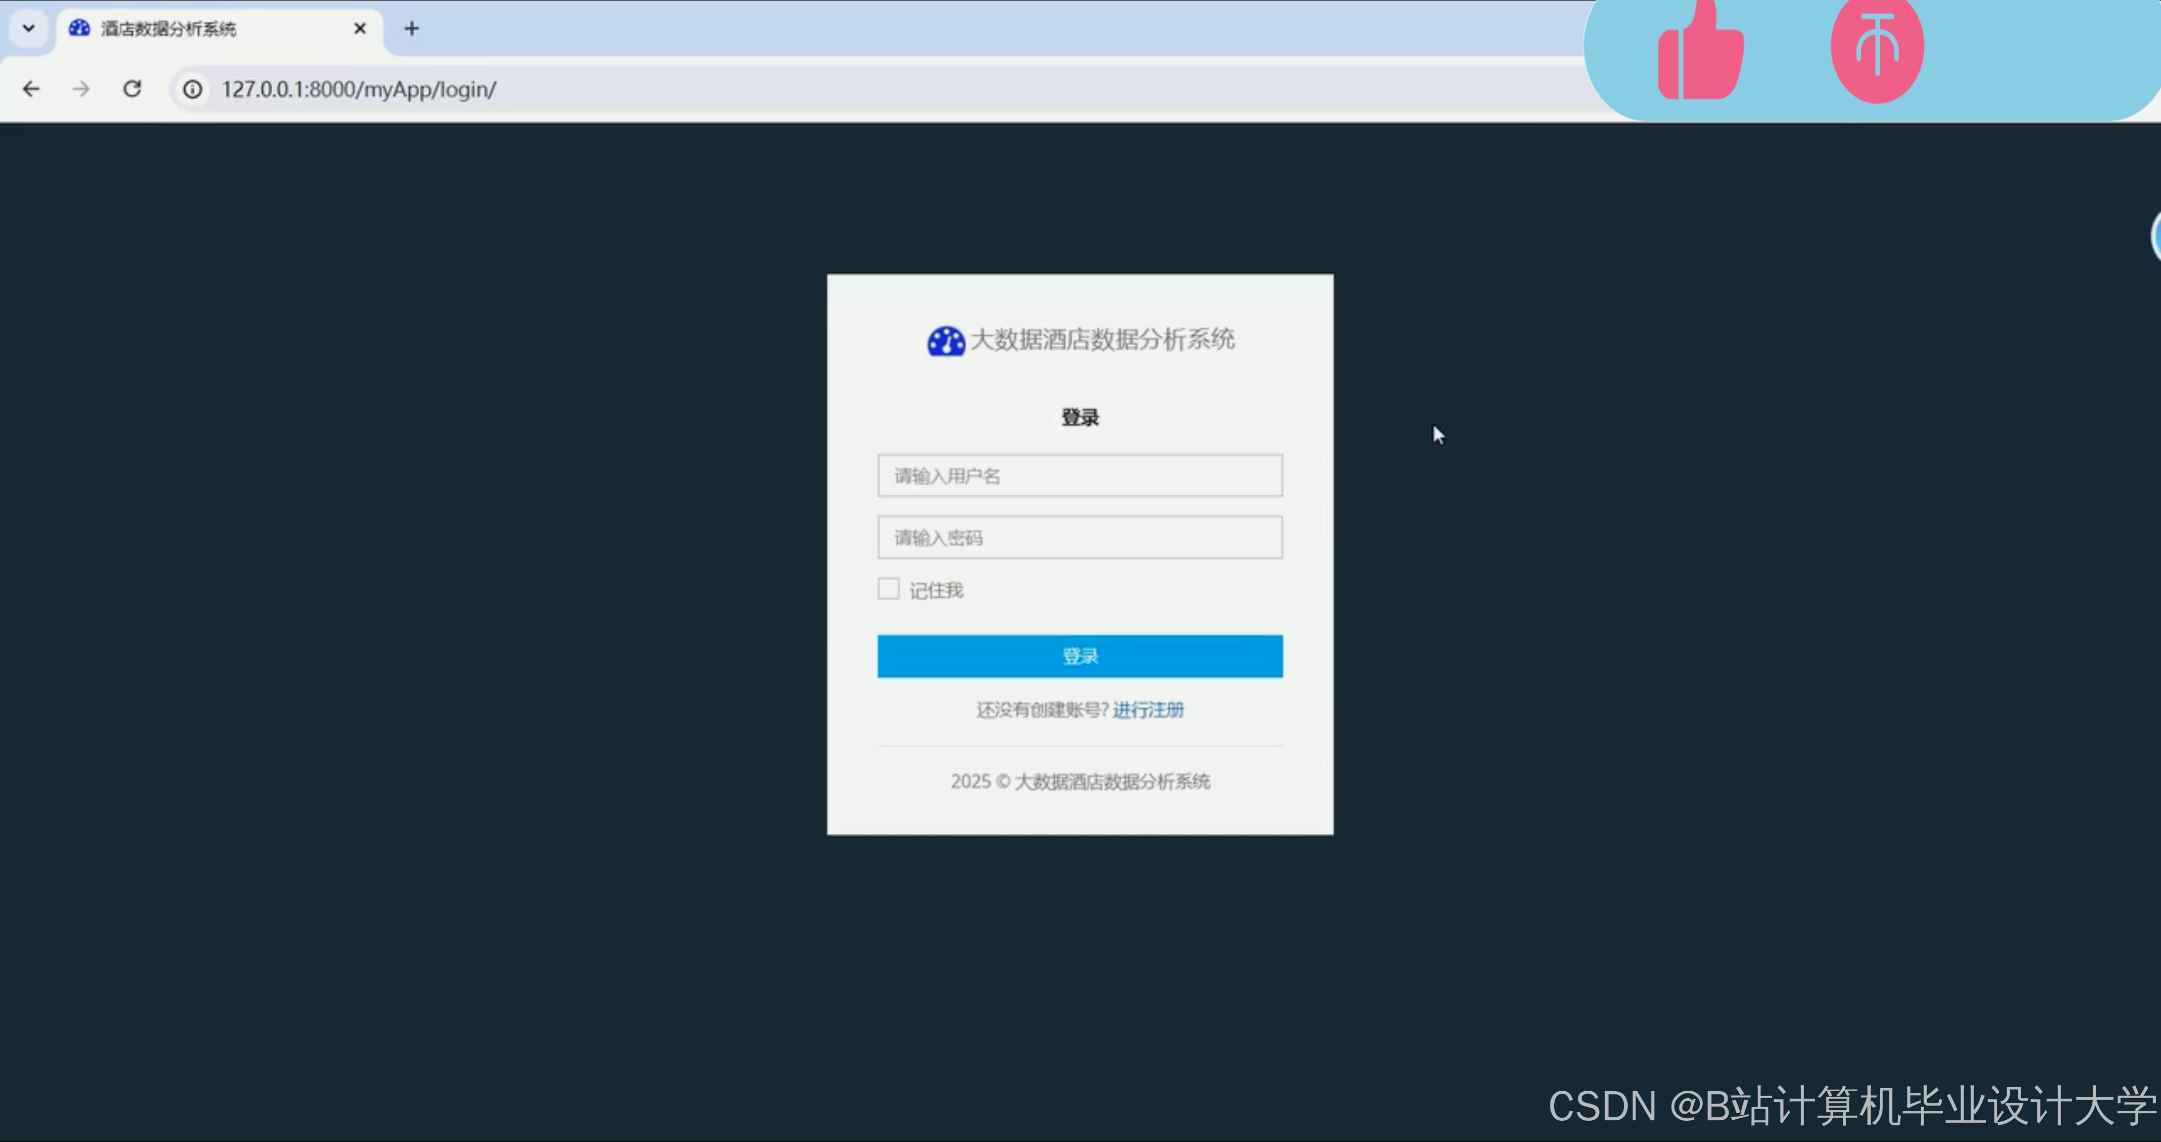The image size is (2161, 1142).
Task: Open the 进行注册 registration link
Action: [x=1148, y=710]
